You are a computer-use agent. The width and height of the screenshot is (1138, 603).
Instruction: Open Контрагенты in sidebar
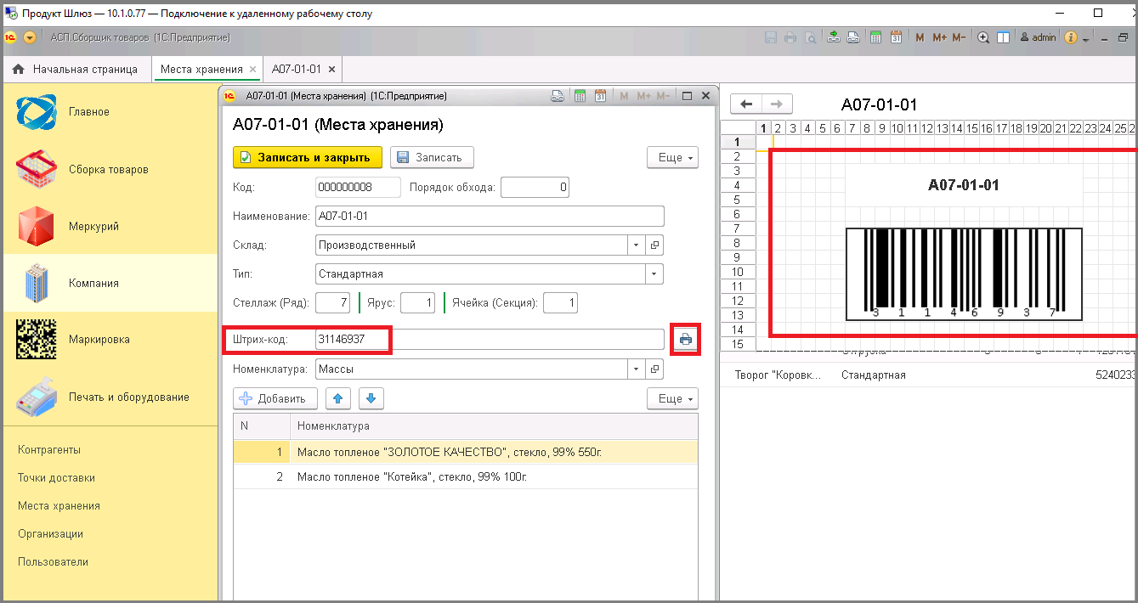49,450
